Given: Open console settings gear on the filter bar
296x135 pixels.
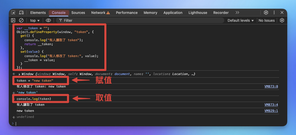Looking at the screenshot, I should [282, 20].
